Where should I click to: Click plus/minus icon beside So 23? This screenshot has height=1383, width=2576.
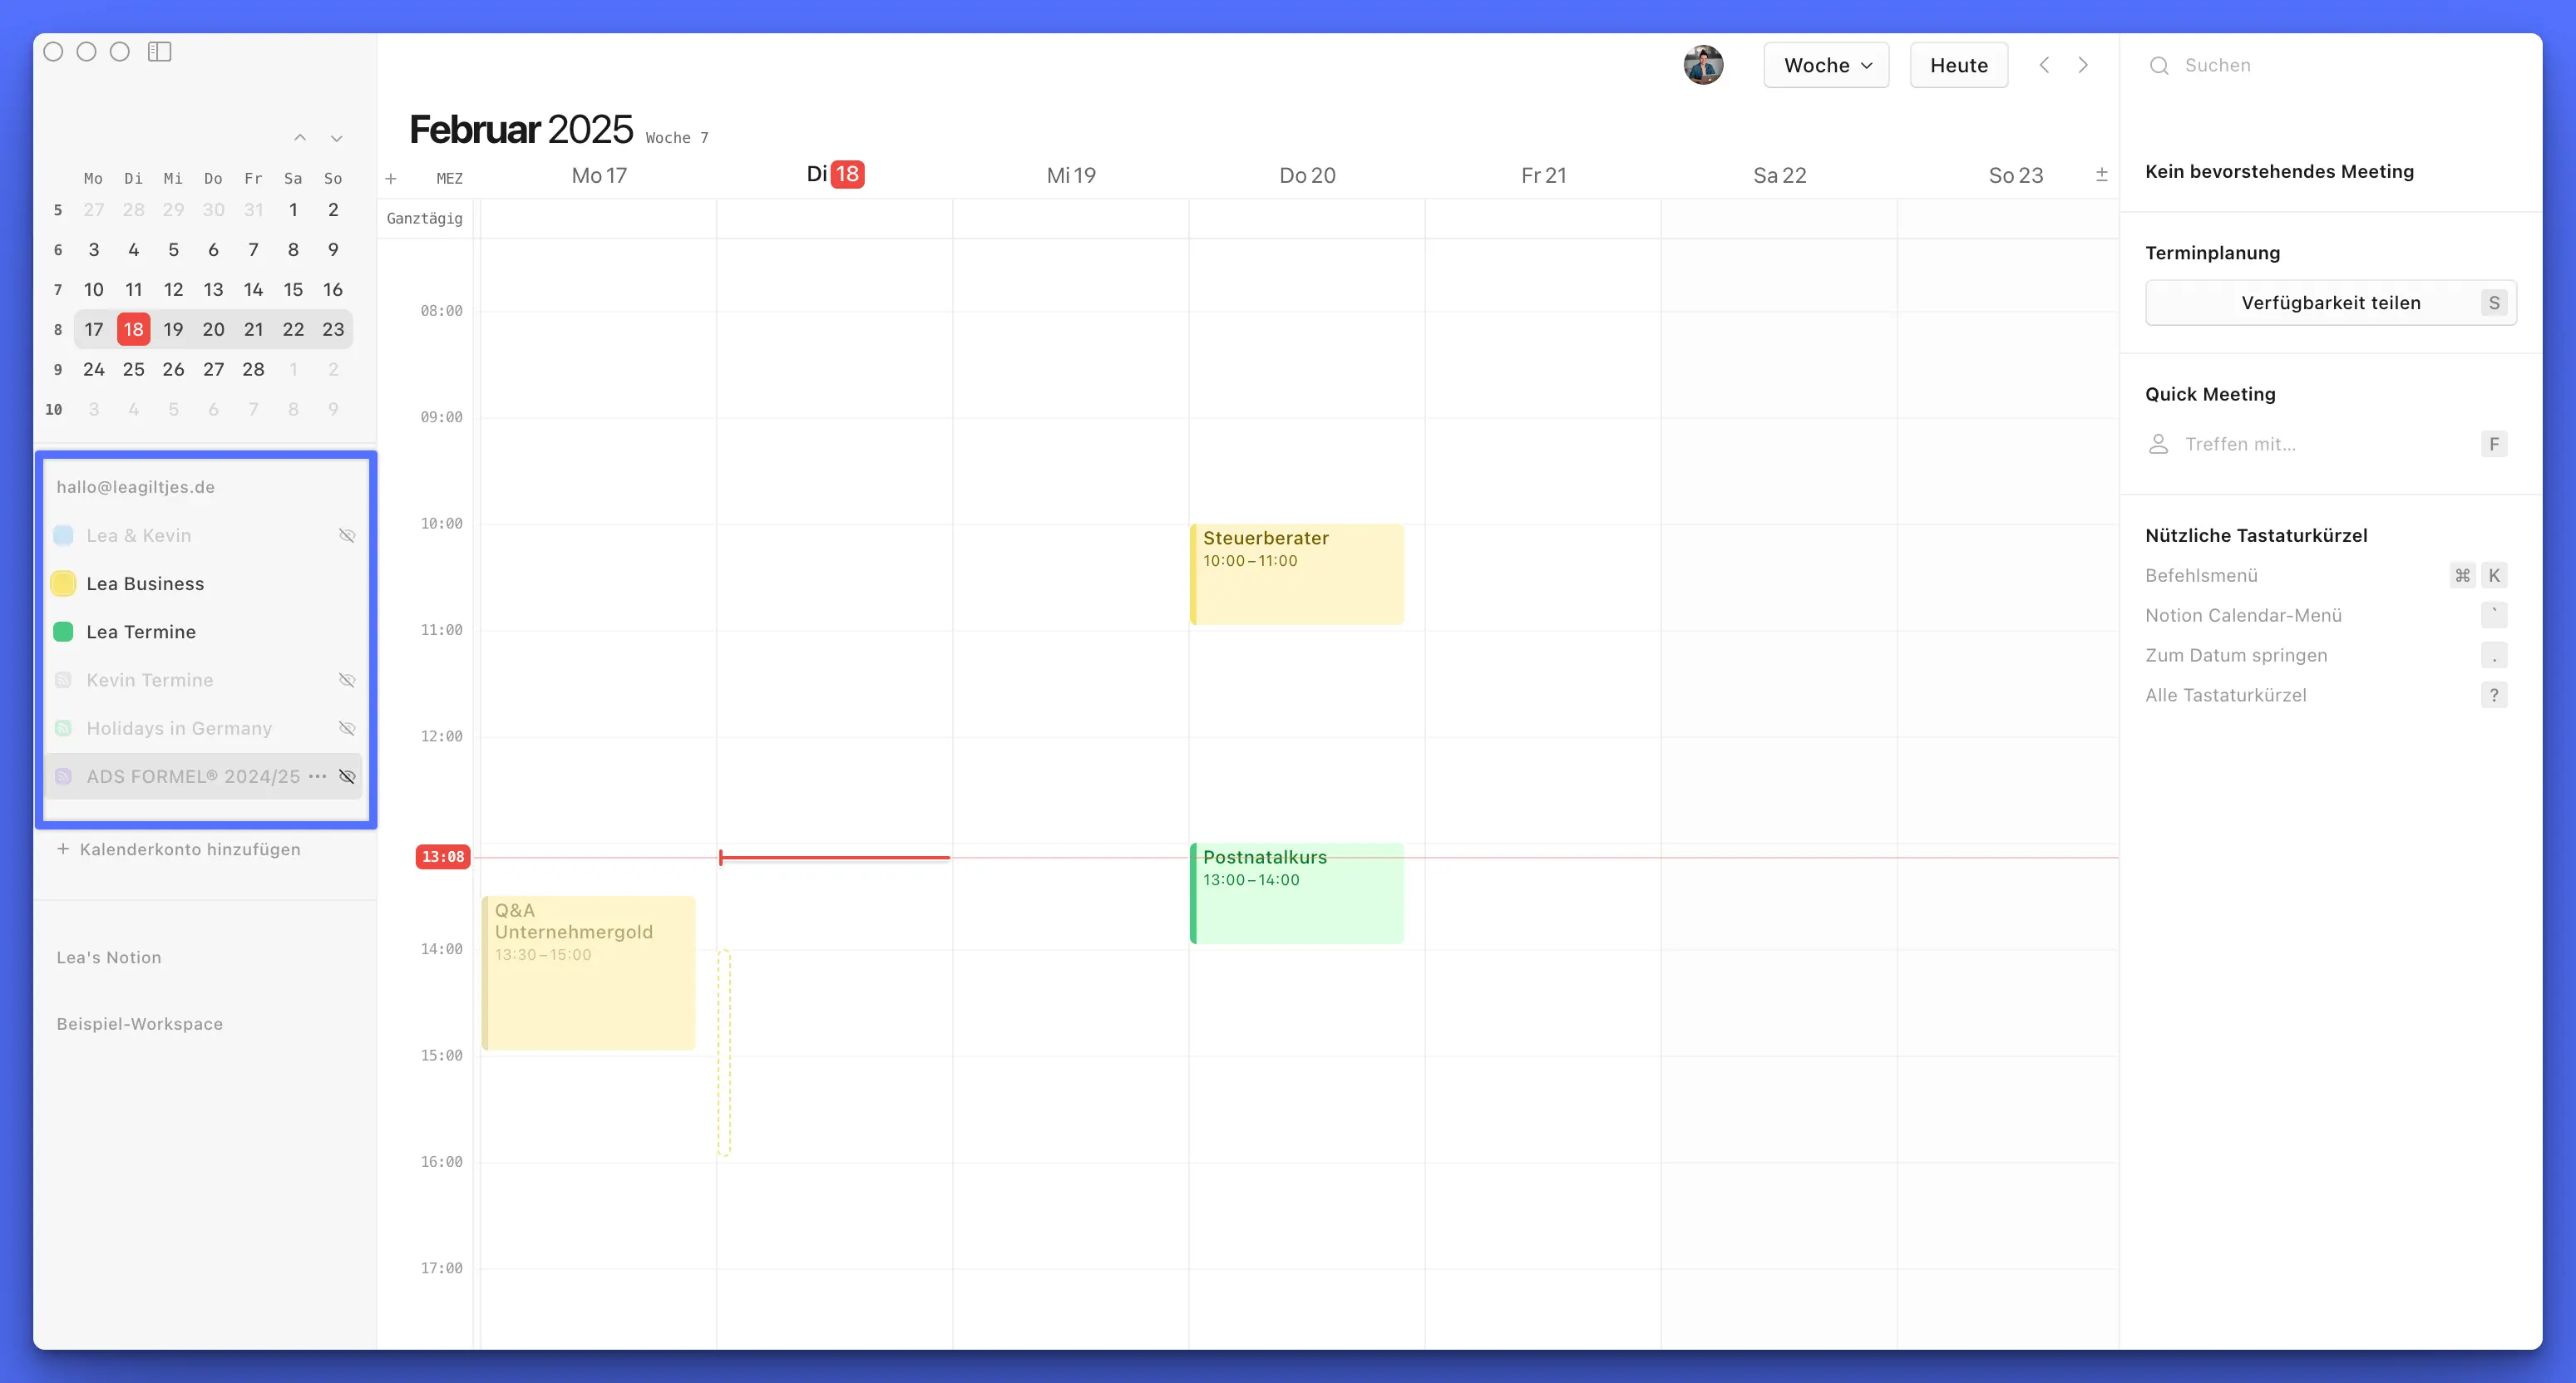point(2101,175)
